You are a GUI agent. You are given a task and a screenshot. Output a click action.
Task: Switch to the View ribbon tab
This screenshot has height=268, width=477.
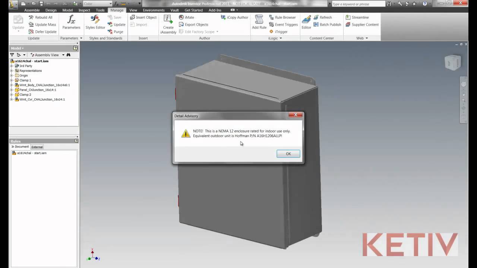click(133, 10)
